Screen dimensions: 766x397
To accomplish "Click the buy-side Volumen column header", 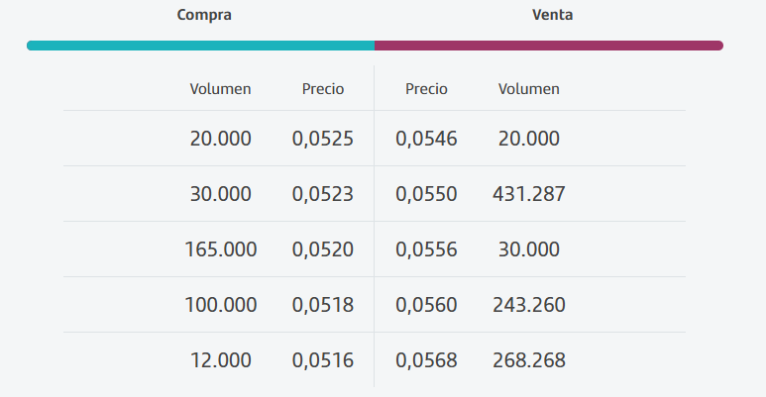I will (220, 89).
